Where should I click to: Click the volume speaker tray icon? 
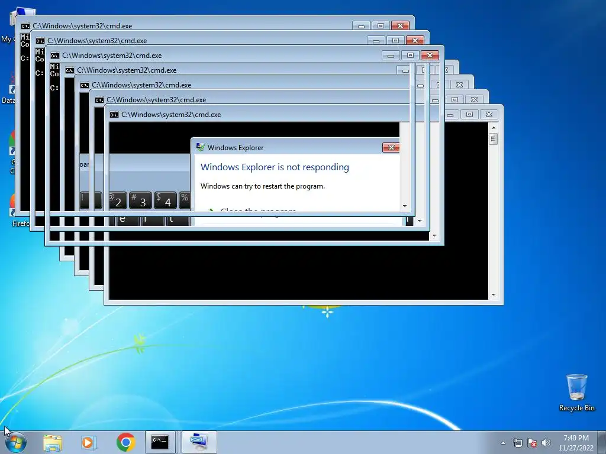pos(546,443)
